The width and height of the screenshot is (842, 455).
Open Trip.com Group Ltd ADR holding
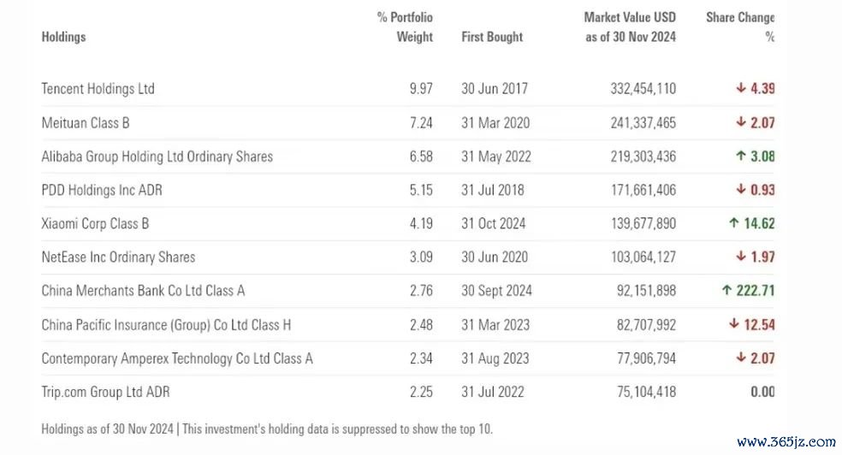click(105, 392)
